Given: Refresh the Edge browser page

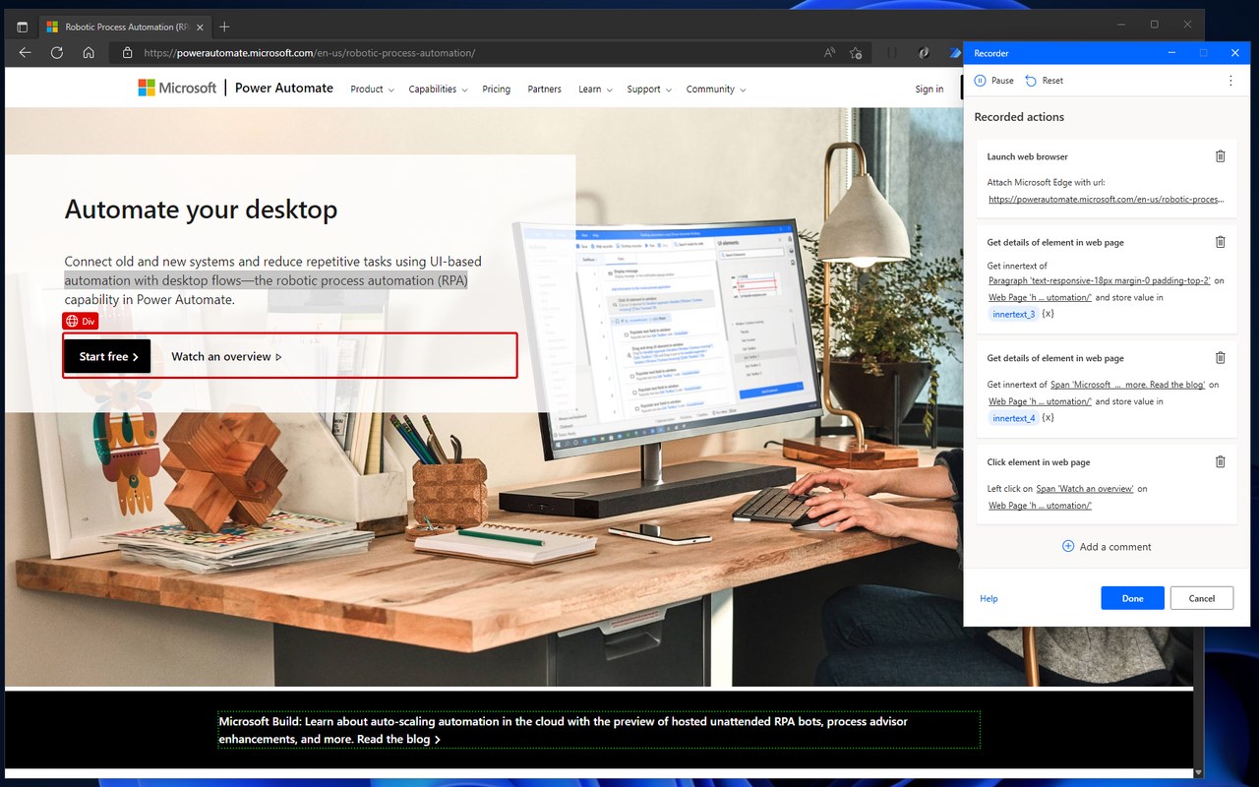Looking at the screenshot, I should (57, 53).
